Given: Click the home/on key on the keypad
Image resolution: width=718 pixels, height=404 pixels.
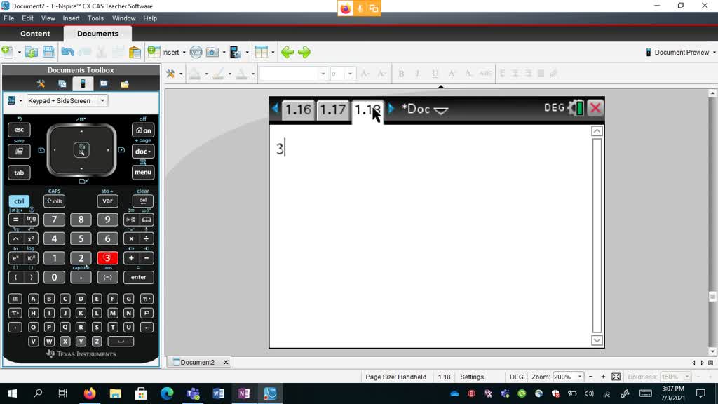Looking at the screenshot, I should coord(143,130).
